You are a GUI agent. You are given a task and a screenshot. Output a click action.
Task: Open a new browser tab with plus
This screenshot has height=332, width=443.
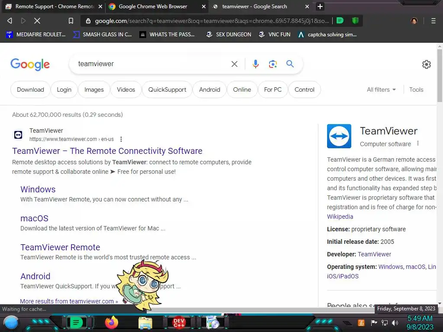320,6
